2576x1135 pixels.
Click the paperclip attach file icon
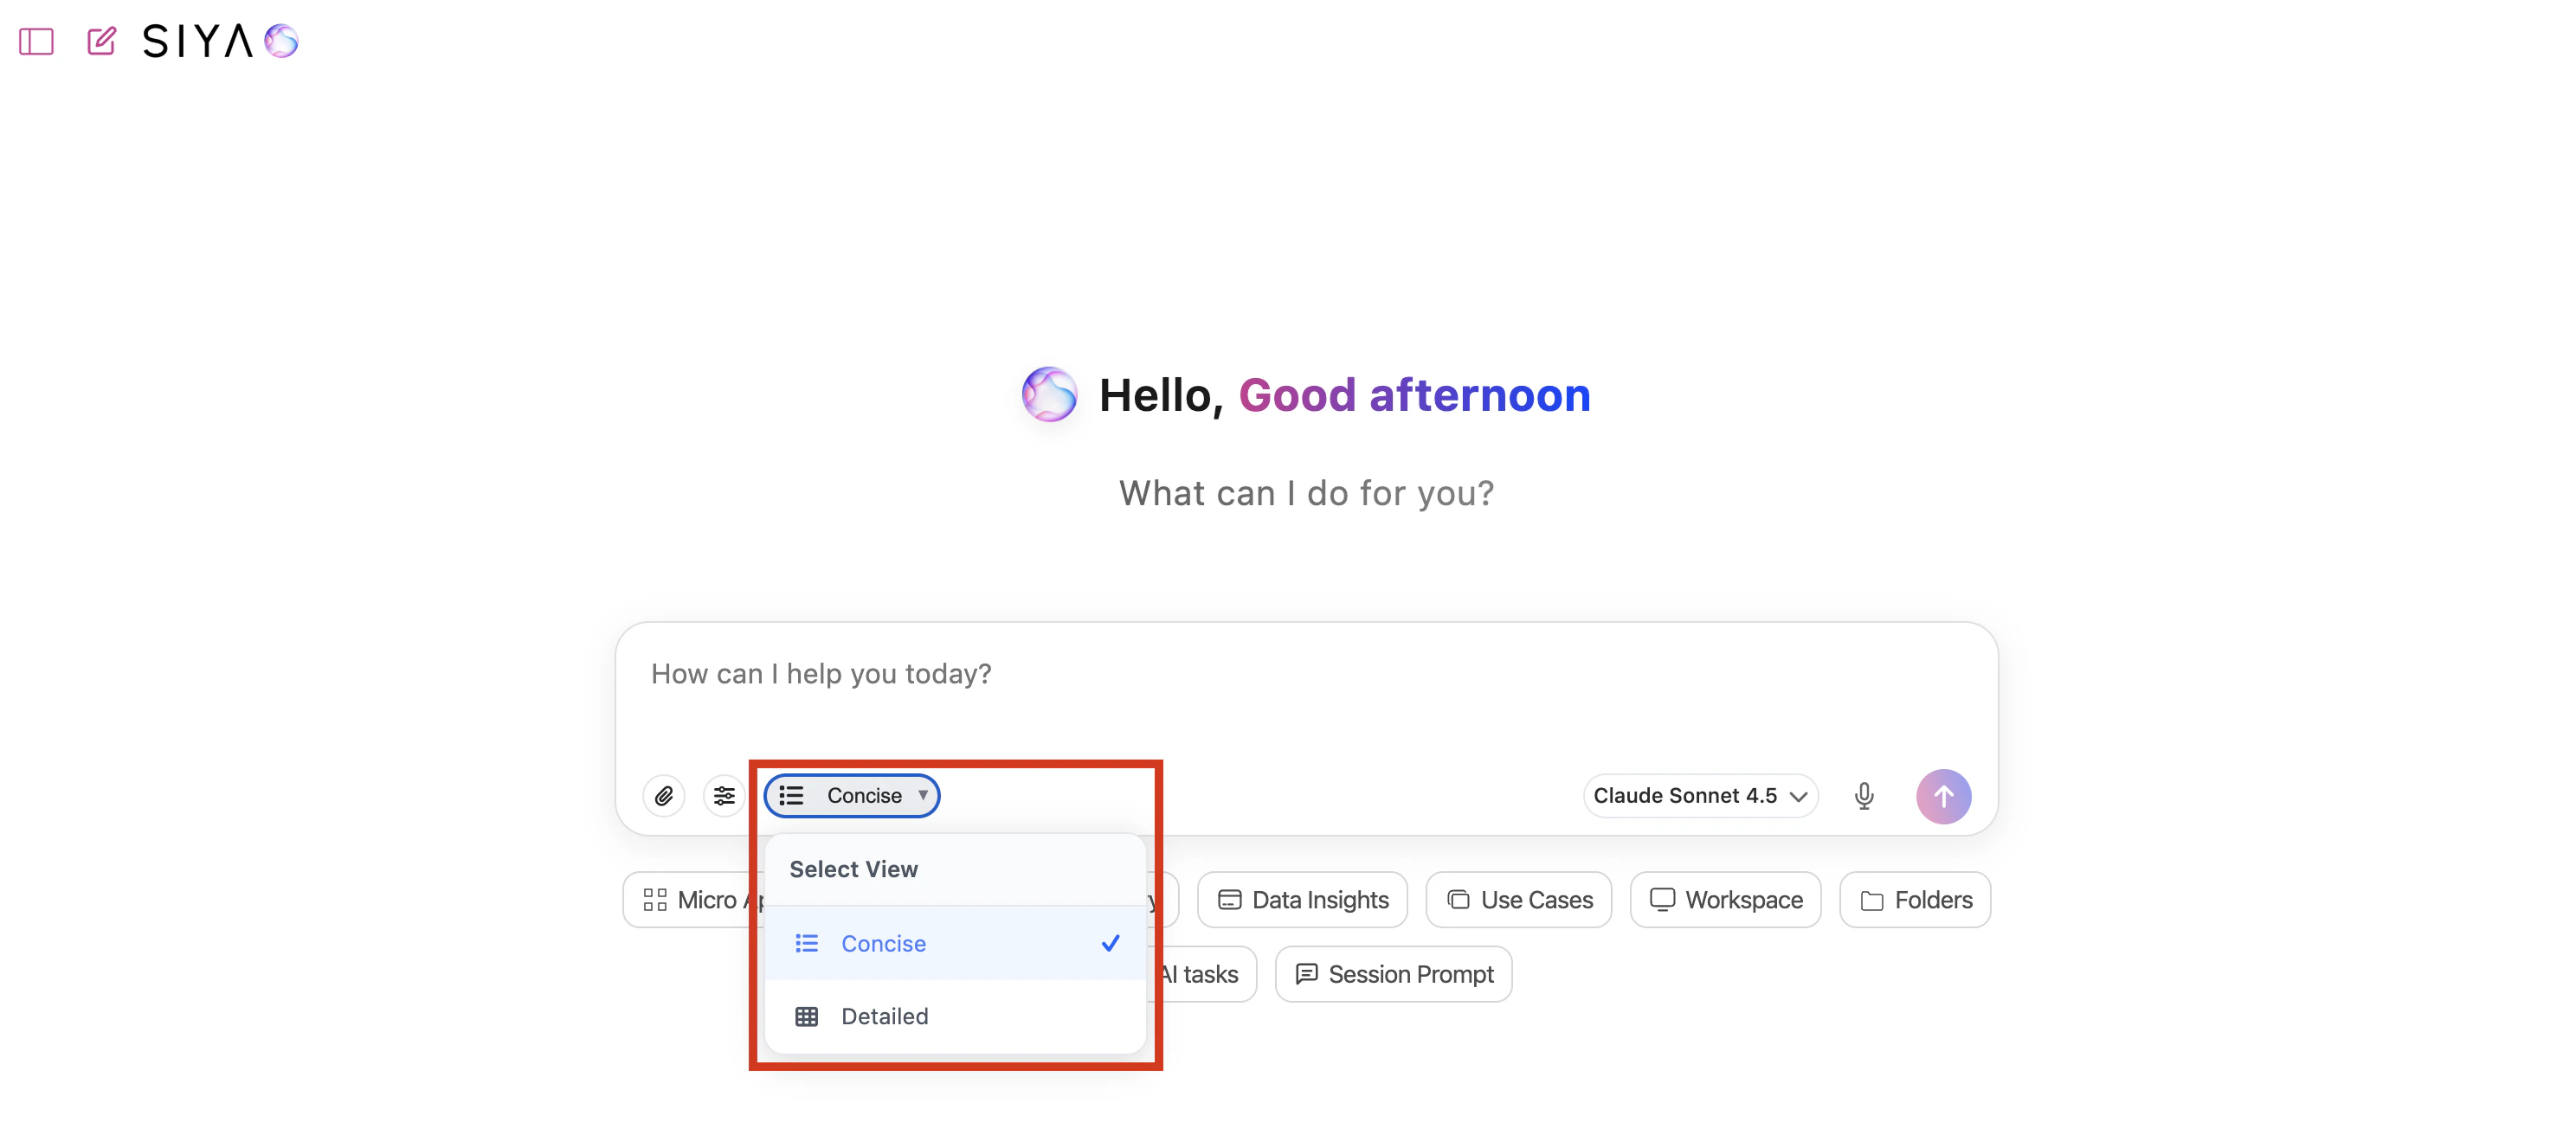663,795
